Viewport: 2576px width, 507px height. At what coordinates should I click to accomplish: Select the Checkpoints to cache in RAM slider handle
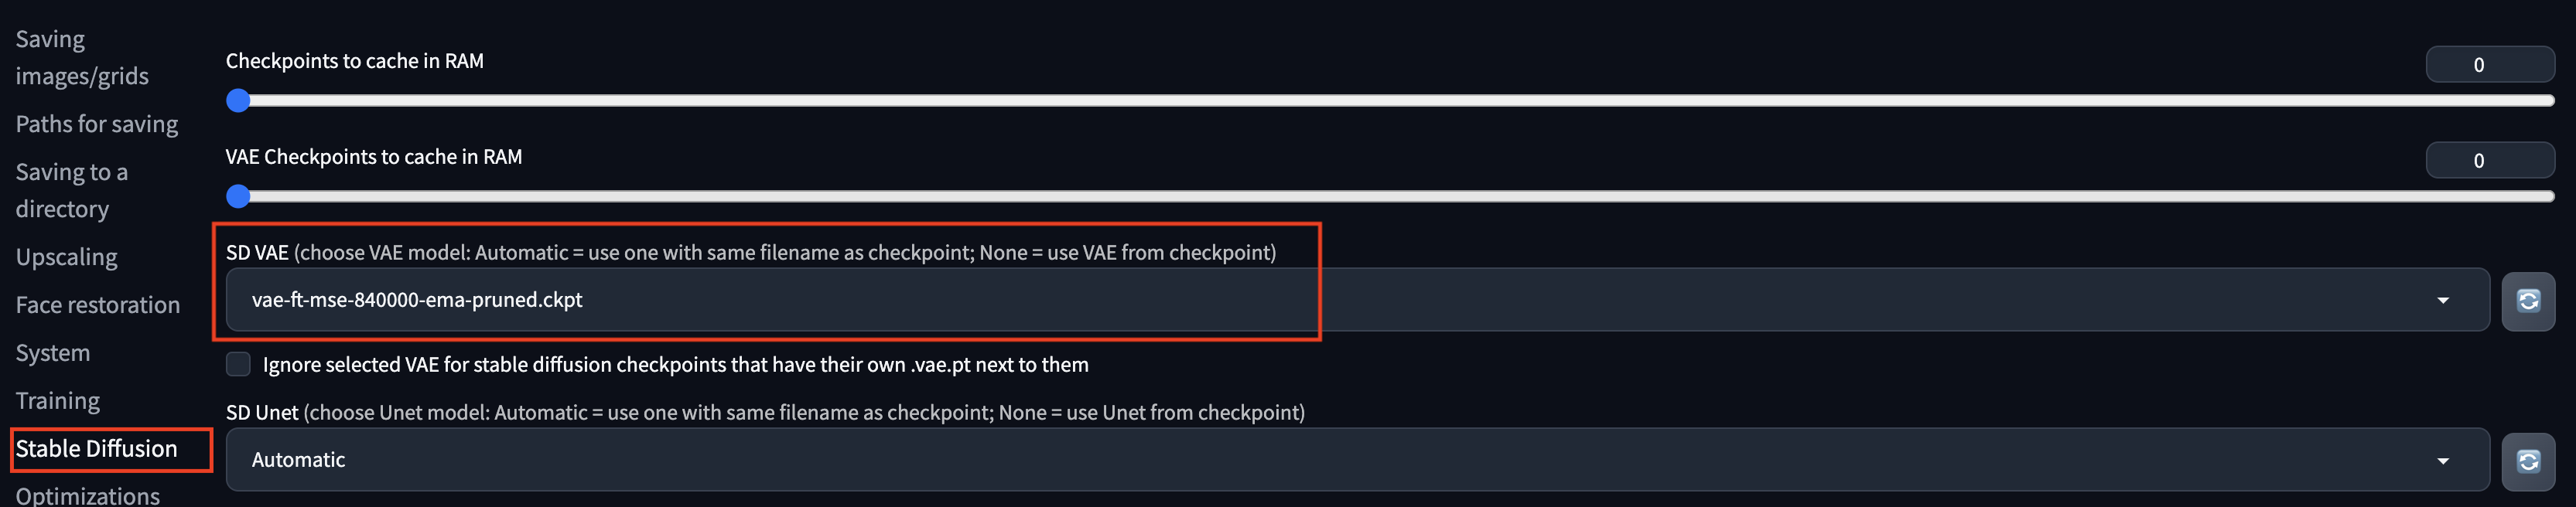pyautogui.click(x=238, y=100)
